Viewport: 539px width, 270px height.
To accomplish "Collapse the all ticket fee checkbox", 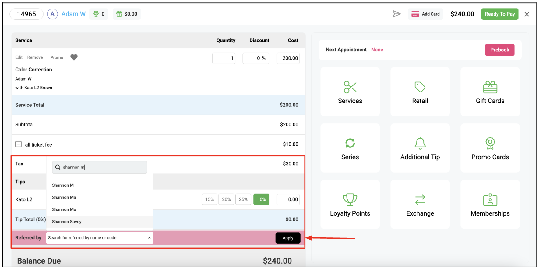I will coord(19,144).
